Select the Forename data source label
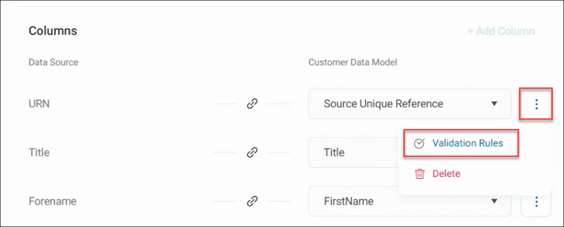The image size is (564, 227). pyautogui.click(x=53, y=201)
